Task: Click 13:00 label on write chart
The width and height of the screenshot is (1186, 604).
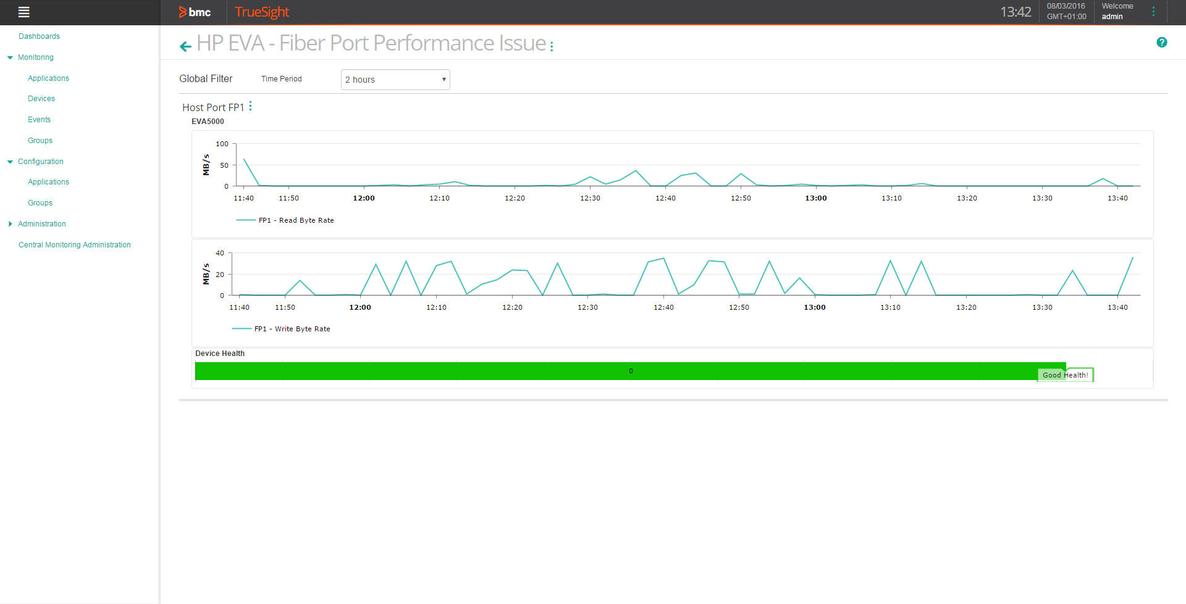Action: tap(815, 307)
